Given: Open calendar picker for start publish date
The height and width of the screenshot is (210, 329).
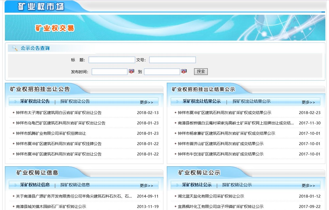Looking at the screenshot, I should [131, 71].
